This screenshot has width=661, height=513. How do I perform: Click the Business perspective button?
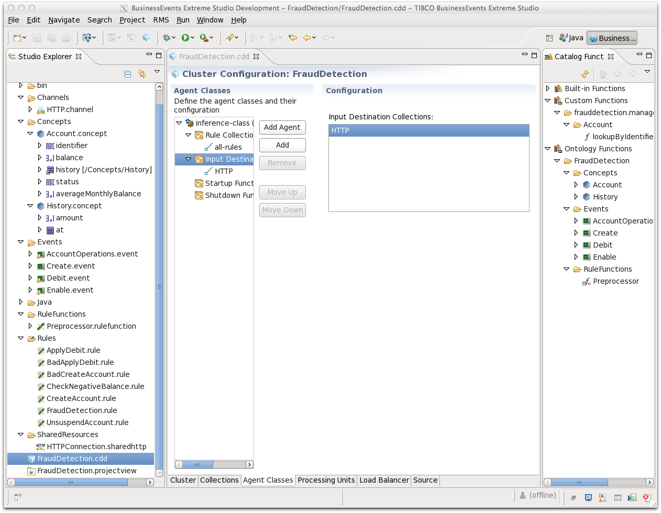[612, 38]
